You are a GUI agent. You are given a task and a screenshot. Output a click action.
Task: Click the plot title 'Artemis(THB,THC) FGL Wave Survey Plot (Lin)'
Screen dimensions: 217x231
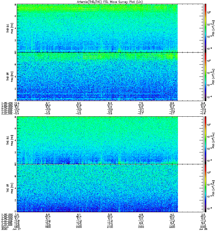point(110,2)
